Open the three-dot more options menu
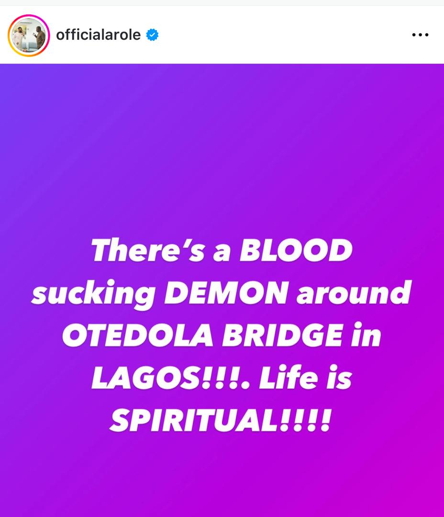 420,35
